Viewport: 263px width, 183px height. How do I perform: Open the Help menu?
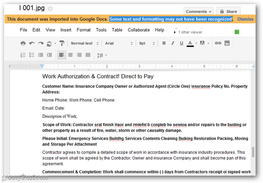(159, 30)
